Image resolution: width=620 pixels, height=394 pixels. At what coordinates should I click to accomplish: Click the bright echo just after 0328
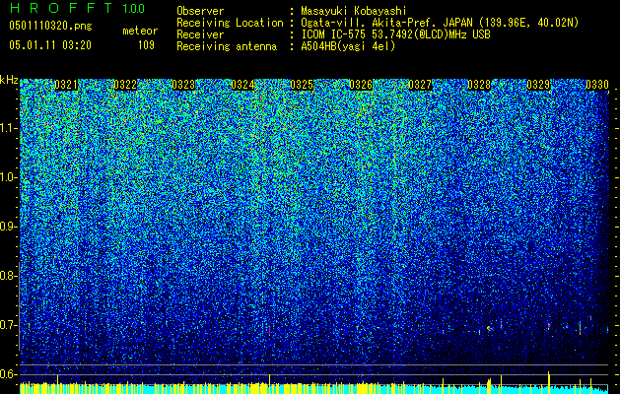pyautogui.click(x=489, y=328)
